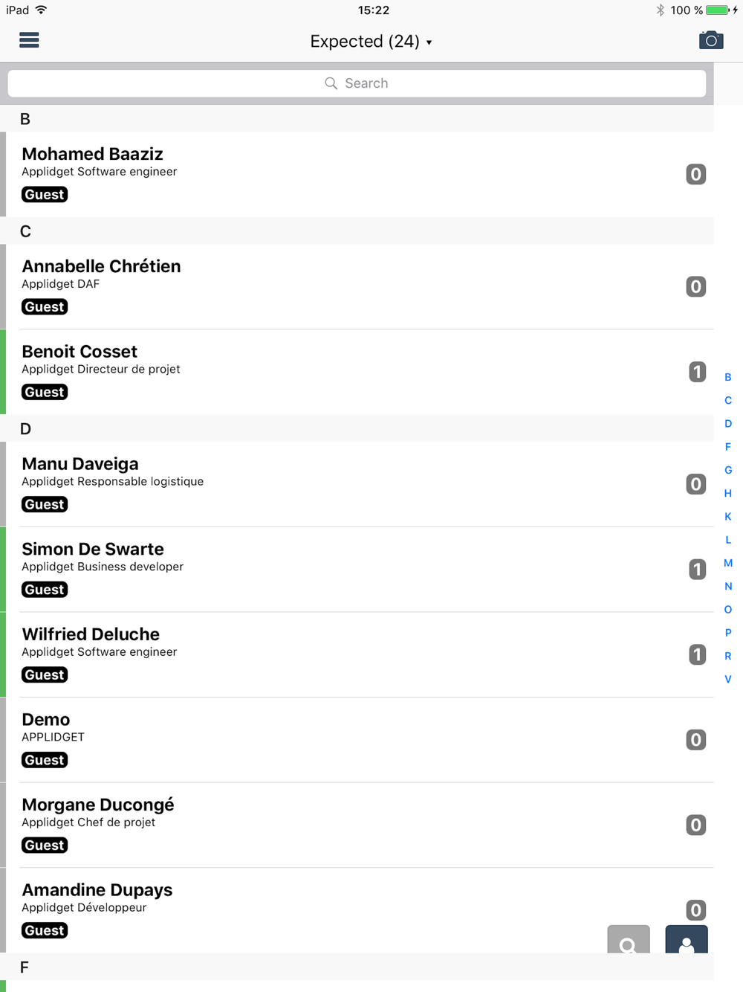Focus the Search input field
Screen dimensions: 743x992
(x=357, y=83)
